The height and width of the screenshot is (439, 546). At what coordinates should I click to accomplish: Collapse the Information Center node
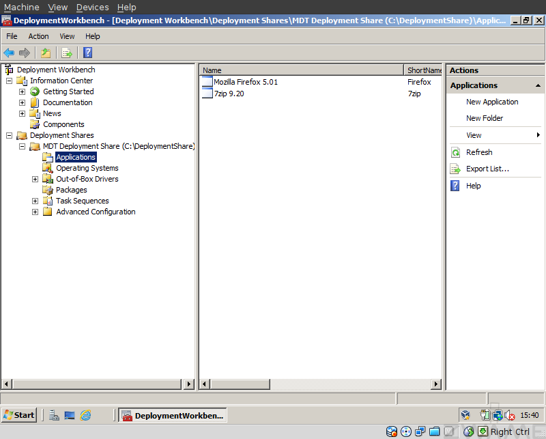click(9, 81)
